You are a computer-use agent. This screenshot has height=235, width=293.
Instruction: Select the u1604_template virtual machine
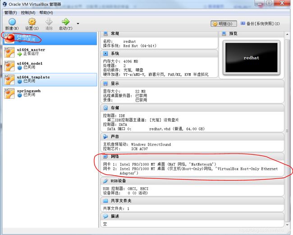50,80
